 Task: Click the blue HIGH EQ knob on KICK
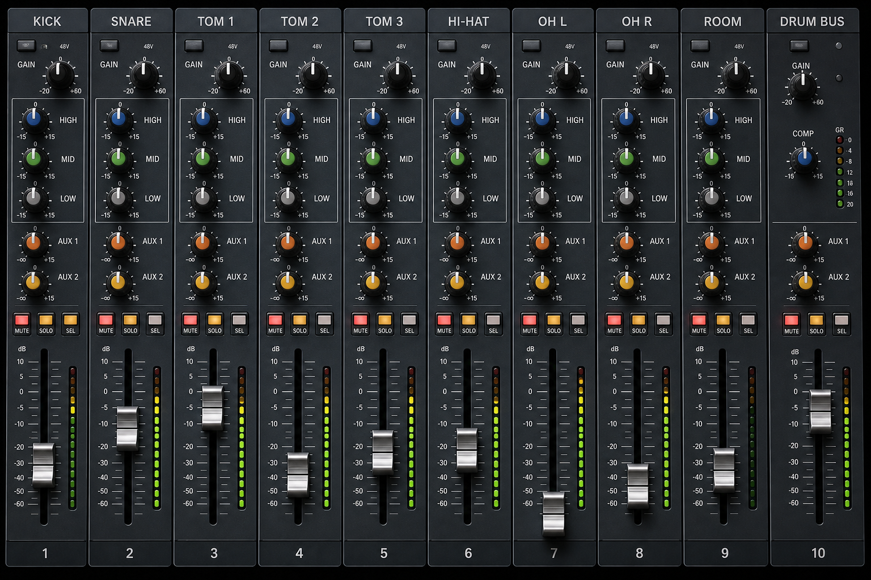pyautogui.click(x=34, y=120)
